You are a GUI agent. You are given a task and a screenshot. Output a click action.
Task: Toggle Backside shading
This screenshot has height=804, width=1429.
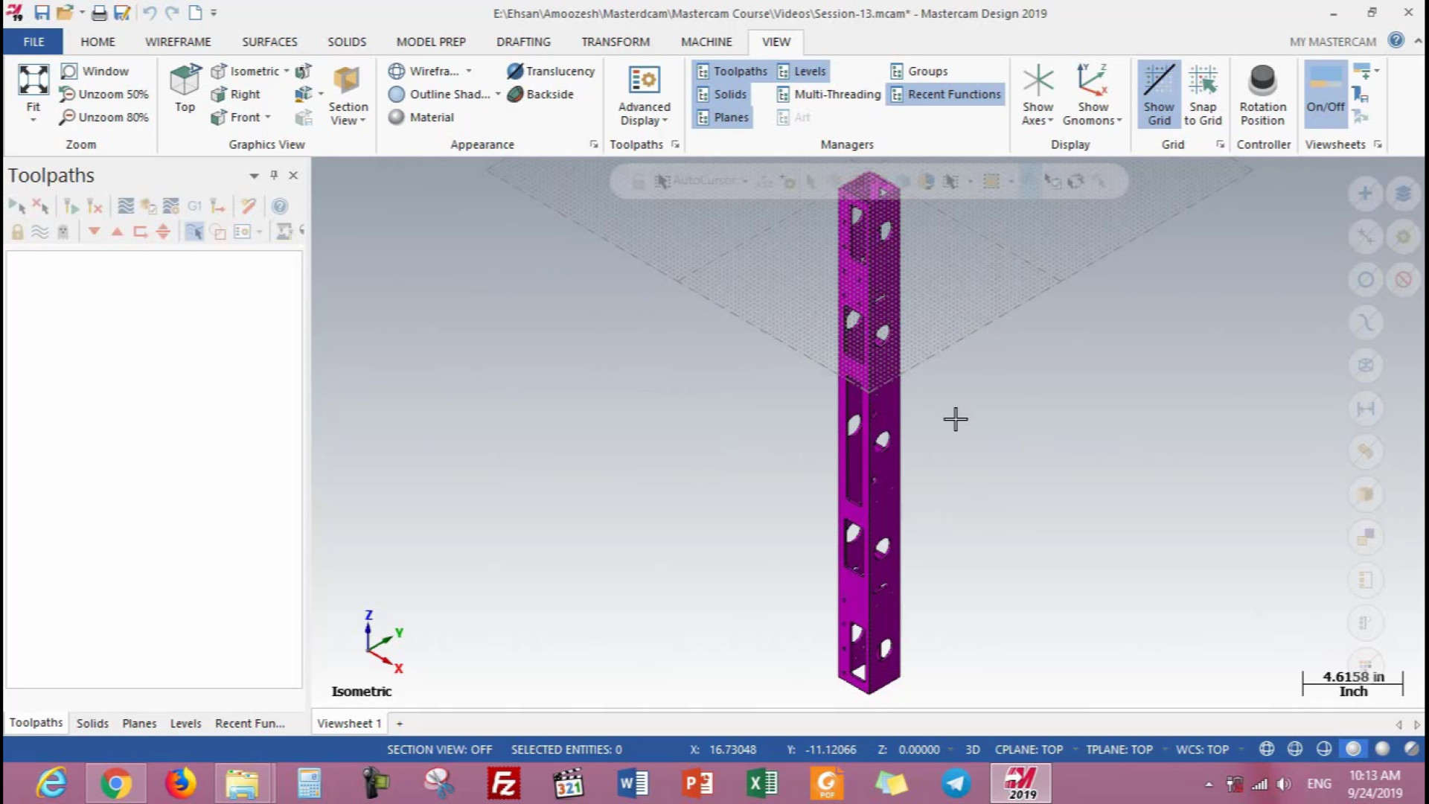pos(540,94)
